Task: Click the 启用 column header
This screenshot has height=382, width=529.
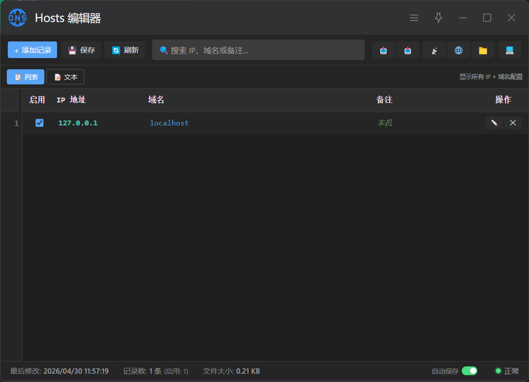Action: (x=37, y=100)
